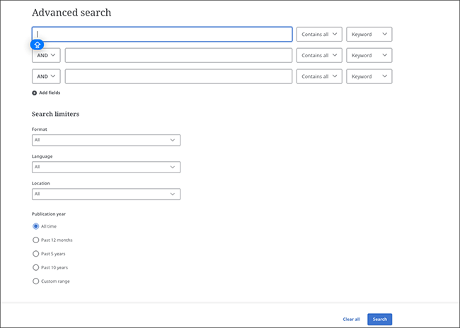Click the Publication year label
Screen dimensions: 460x328
pyautogui.click(x=49, y=214)
